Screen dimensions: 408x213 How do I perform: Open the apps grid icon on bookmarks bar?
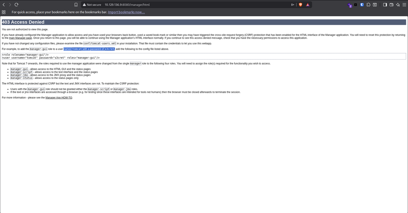pyautogui.click(x=3, y=12)
